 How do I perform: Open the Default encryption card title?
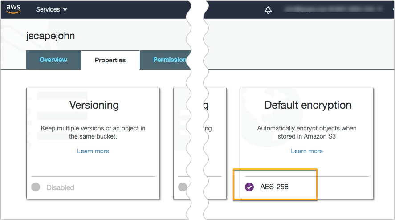(x=308, y=105)
